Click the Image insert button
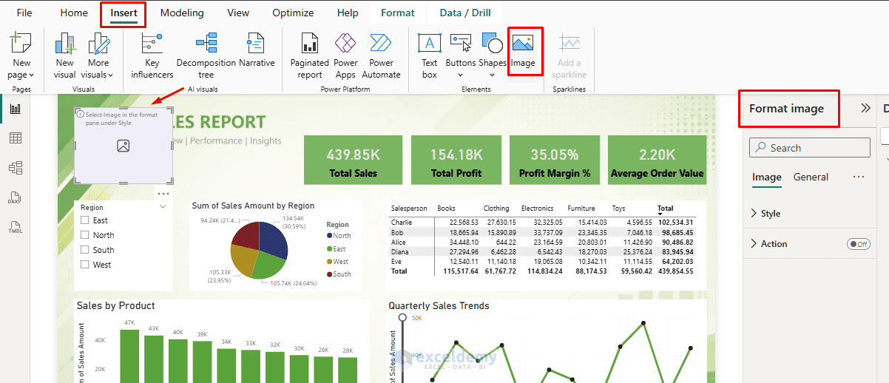This screenshot has width=889, height=383. 523,51
